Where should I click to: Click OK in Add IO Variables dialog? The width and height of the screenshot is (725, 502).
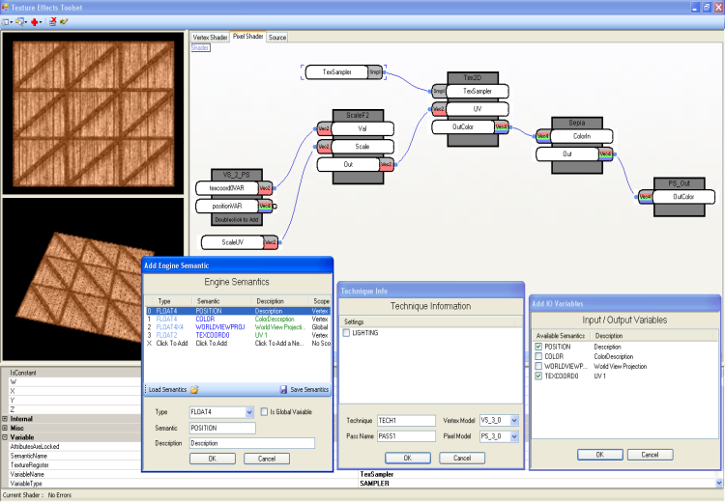599,454
